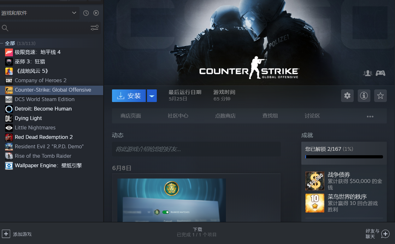Click 好友与聊天 label
Image resolution: width=395 pixels, height=244 pixels.
[373, 234]
